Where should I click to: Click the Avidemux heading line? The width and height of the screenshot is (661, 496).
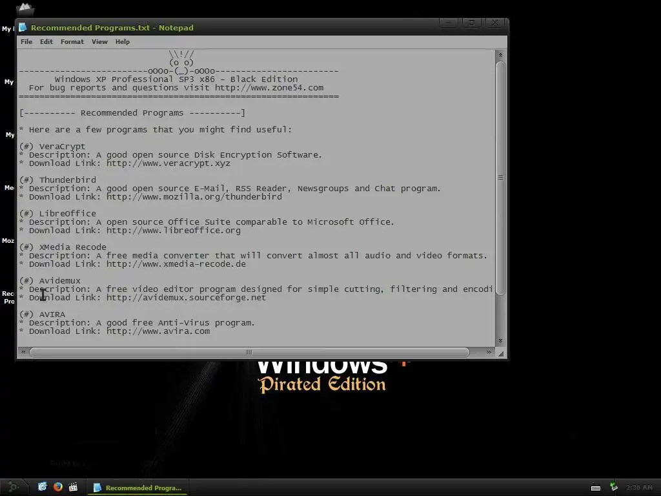(x=50, y=281)
